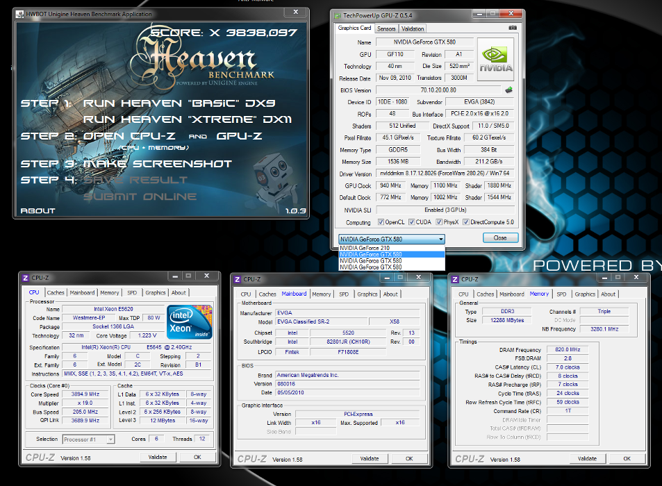Screen dimensions: 662x486
Task: Click OK in the middle CPU-Z window
Action: (409, 459)
